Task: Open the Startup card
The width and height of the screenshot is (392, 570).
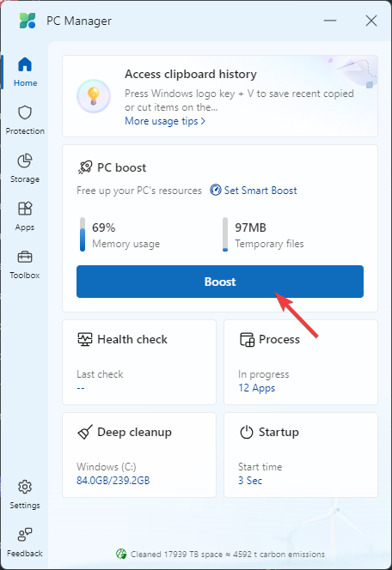Action: tap(301, 455)
